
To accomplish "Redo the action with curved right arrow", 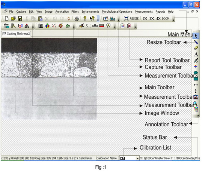I will [62, 19].
